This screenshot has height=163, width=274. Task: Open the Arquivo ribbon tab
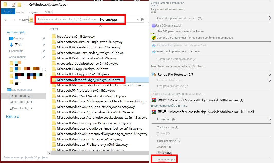pos(8,11)
